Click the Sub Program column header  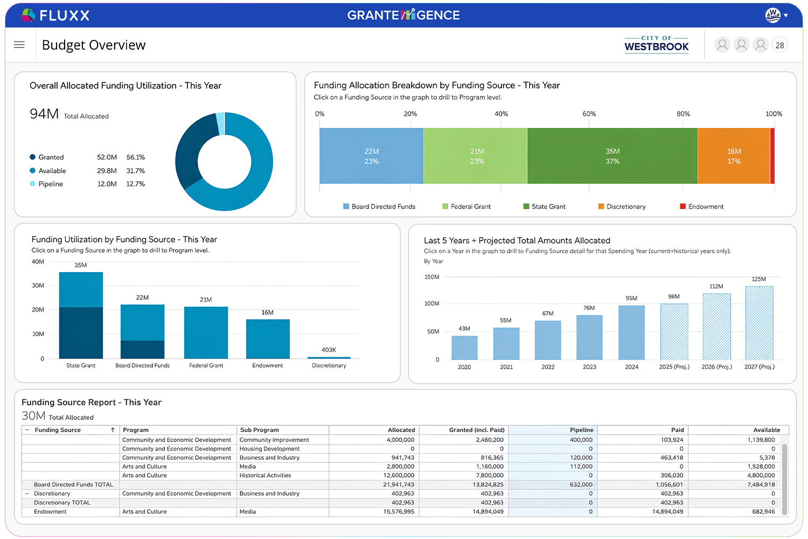(x=283, y=430)
